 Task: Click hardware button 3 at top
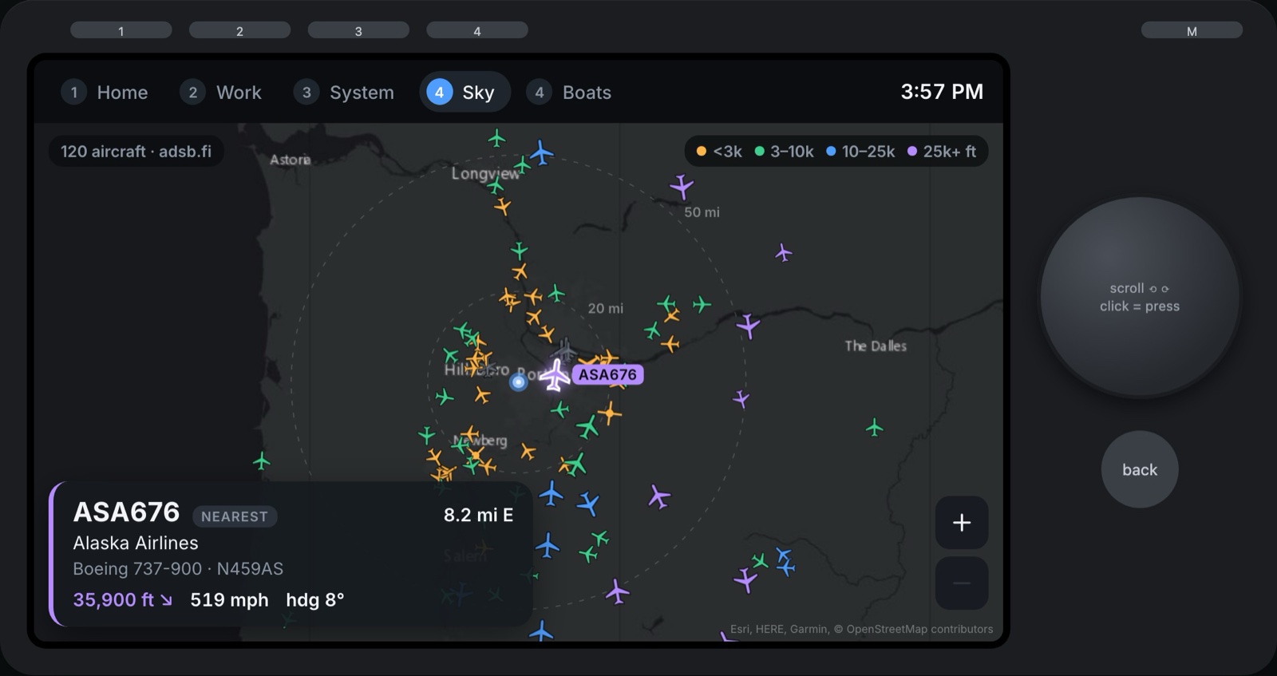358,30
